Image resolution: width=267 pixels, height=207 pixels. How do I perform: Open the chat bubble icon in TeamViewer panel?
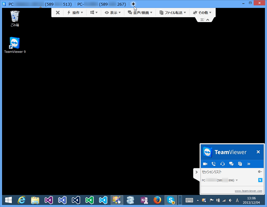231,164
